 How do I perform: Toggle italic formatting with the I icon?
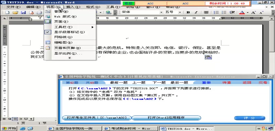pos(196,12)
